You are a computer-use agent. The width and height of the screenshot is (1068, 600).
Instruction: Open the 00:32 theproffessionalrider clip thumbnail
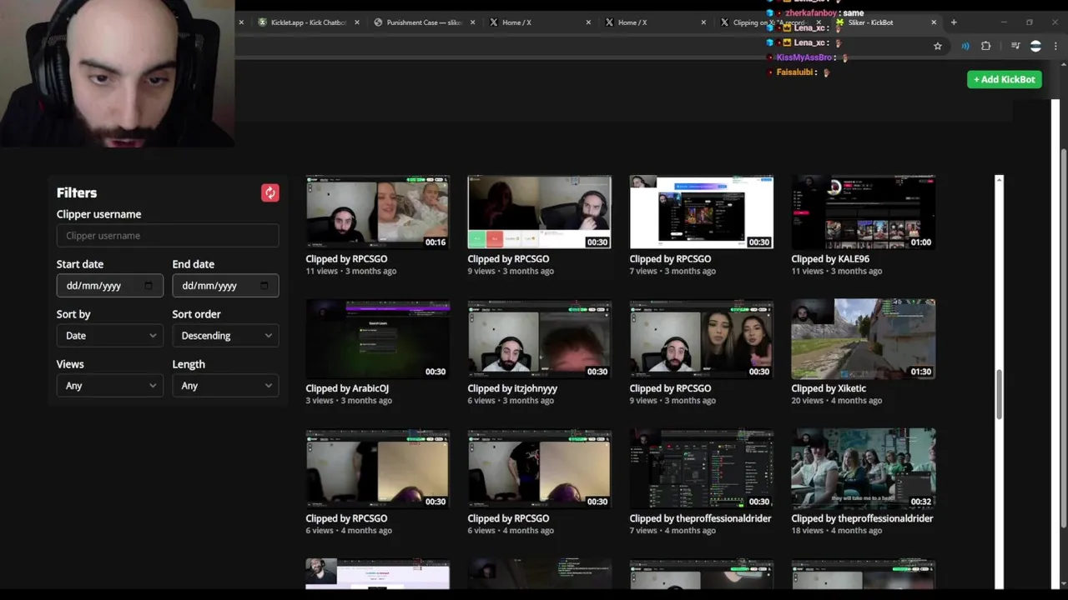(x=864, y=468)
